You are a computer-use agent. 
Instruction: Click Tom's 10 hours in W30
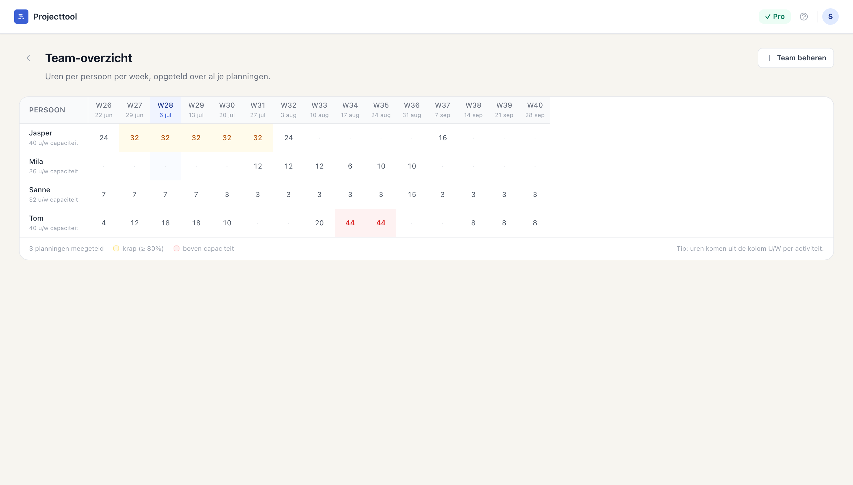point(227,223)
